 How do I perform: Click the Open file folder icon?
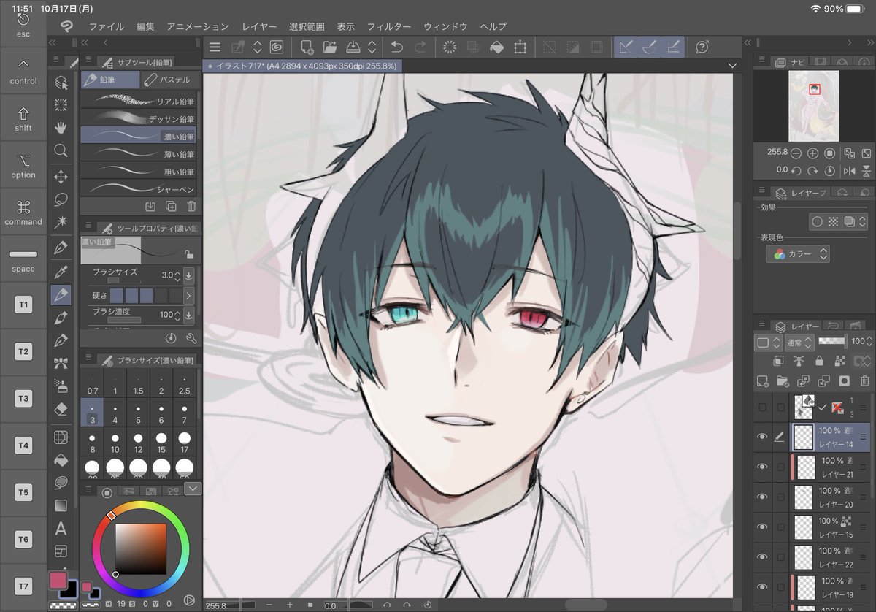coord(330,47)
